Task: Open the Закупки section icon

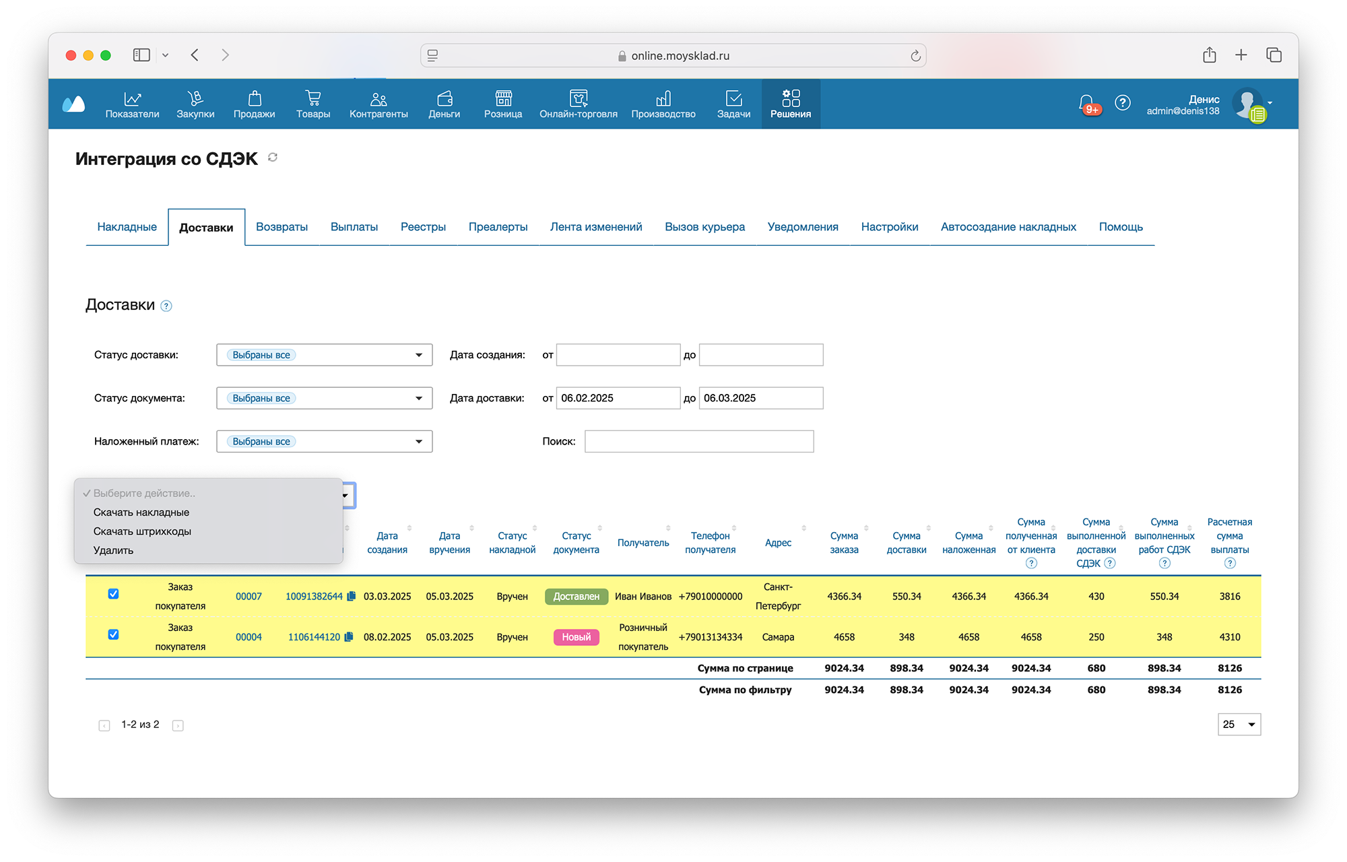Action: 195,98
